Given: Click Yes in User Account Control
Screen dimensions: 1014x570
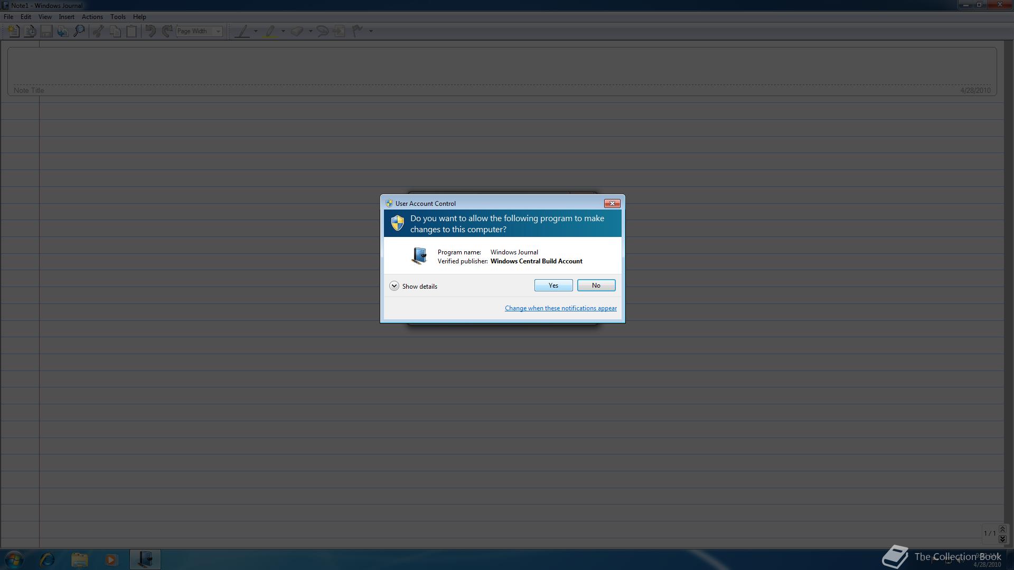Looking at the screenshot, I should click(x=553, y=286).
